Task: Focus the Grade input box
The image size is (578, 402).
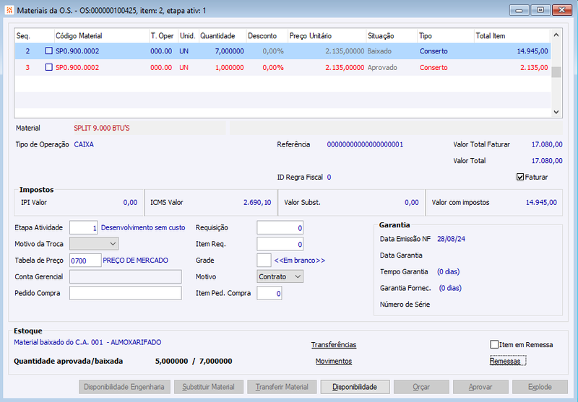Action: click(x=264, y=261)
